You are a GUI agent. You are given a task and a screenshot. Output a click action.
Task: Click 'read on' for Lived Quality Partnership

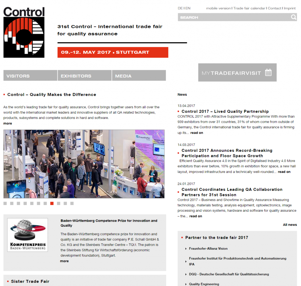click(197, 133)
